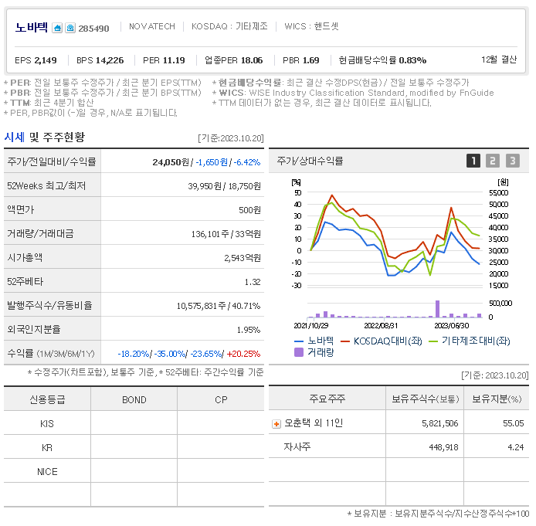Click the 액면가 500원 value
The image size is (536, 526).
(x=249, y=210)
